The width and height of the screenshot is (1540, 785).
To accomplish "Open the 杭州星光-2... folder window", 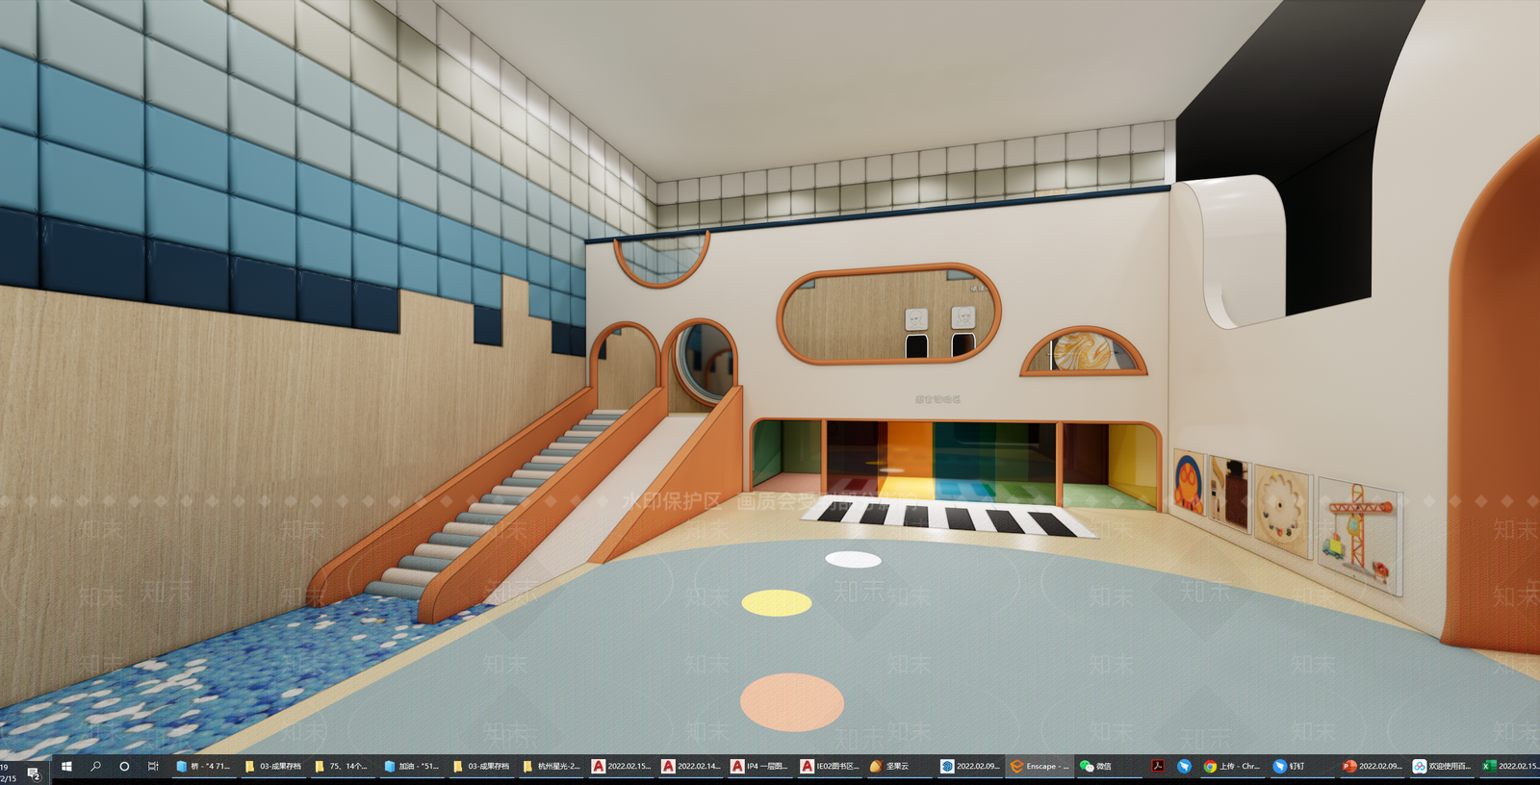I will [x=552, y=767].
